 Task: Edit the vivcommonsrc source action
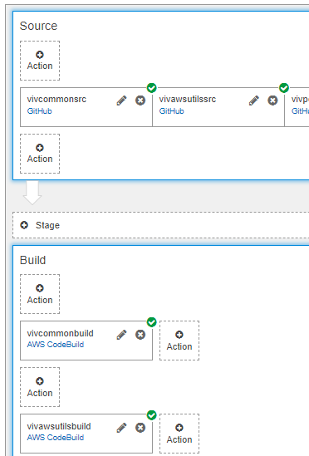[x=121, y=101]
